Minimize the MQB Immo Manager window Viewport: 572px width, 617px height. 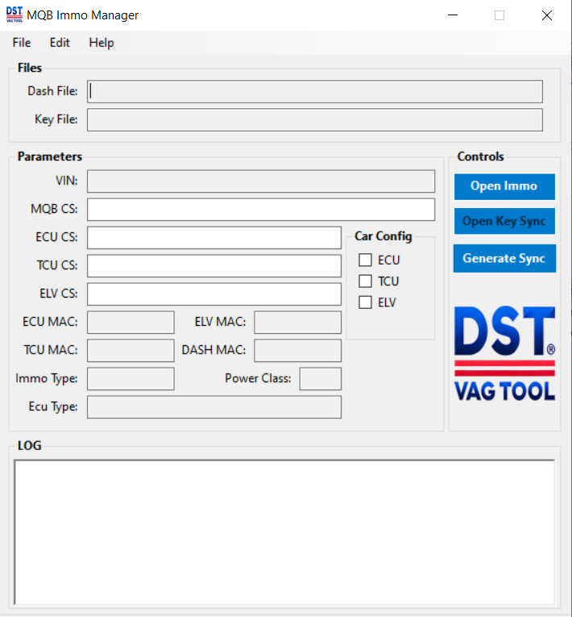coord(453,15)
